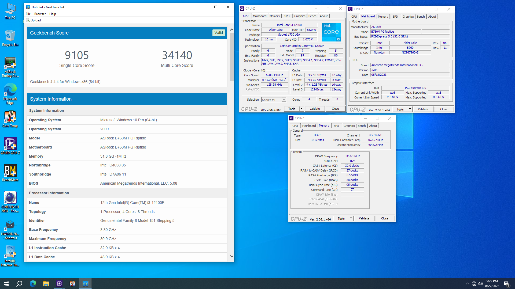Screen dimensions: 515x289
Task: Click the DRAM Frequency 3354.1 MHz value
Action: (x=352, y=156)
